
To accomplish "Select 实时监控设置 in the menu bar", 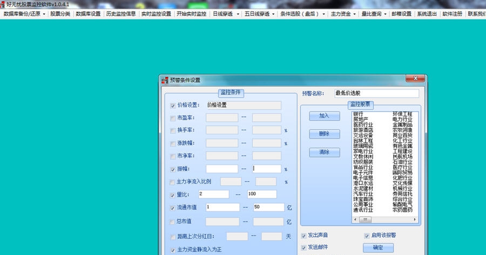I will point(156,14).
